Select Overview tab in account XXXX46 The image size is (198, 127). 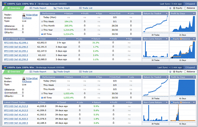tap(14, 72)
